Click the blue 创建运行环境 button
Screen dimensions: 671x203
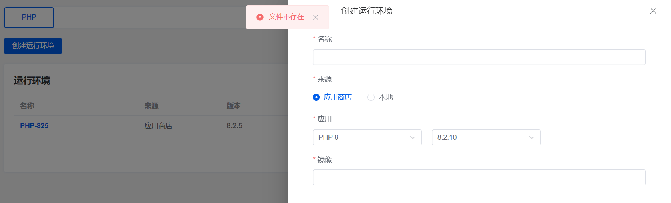coord(33,46)
